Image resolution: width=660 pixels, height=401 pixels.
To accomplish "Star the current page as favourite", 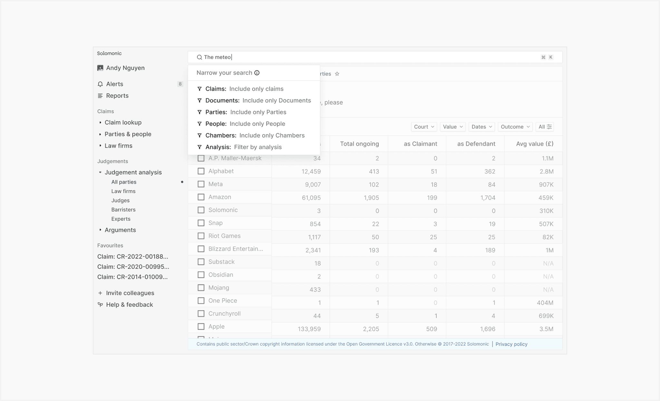I will pos(337,74).
